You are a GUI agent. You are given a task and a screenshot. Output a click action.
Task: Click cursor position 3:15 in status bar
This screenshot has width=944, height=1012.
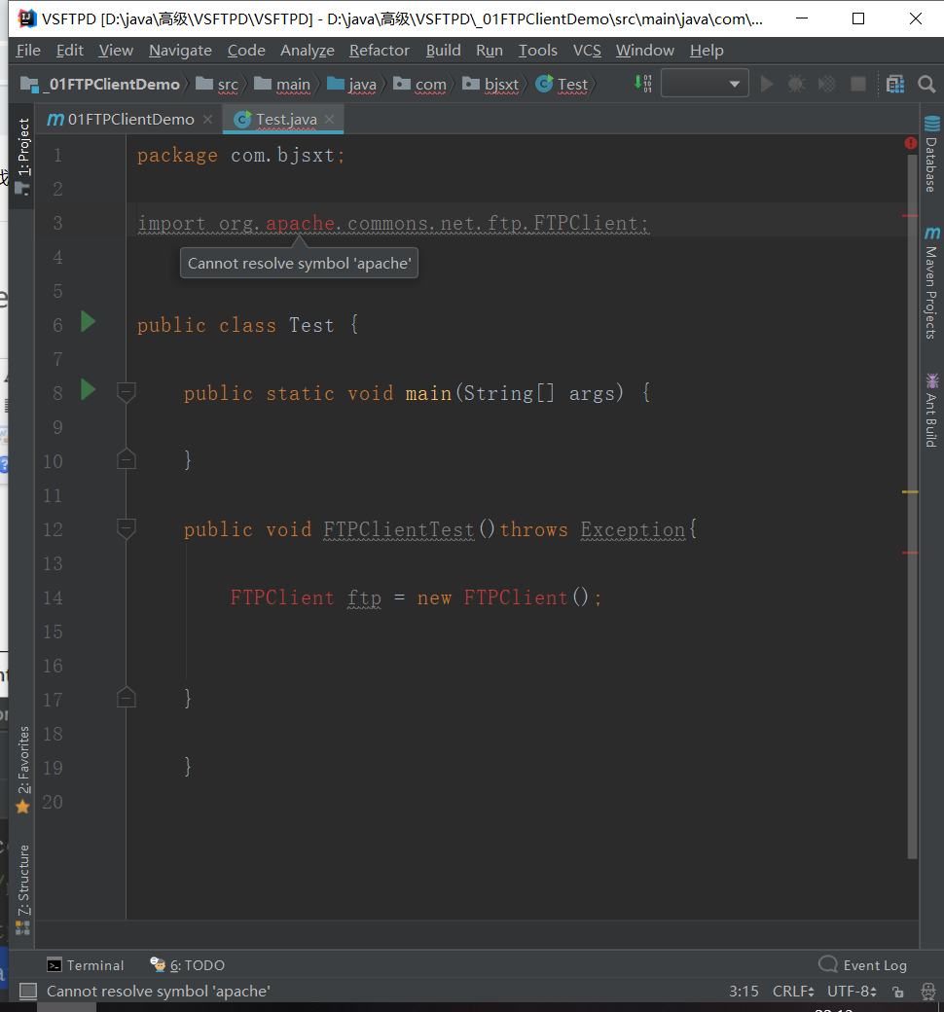(x=744, y=991)
